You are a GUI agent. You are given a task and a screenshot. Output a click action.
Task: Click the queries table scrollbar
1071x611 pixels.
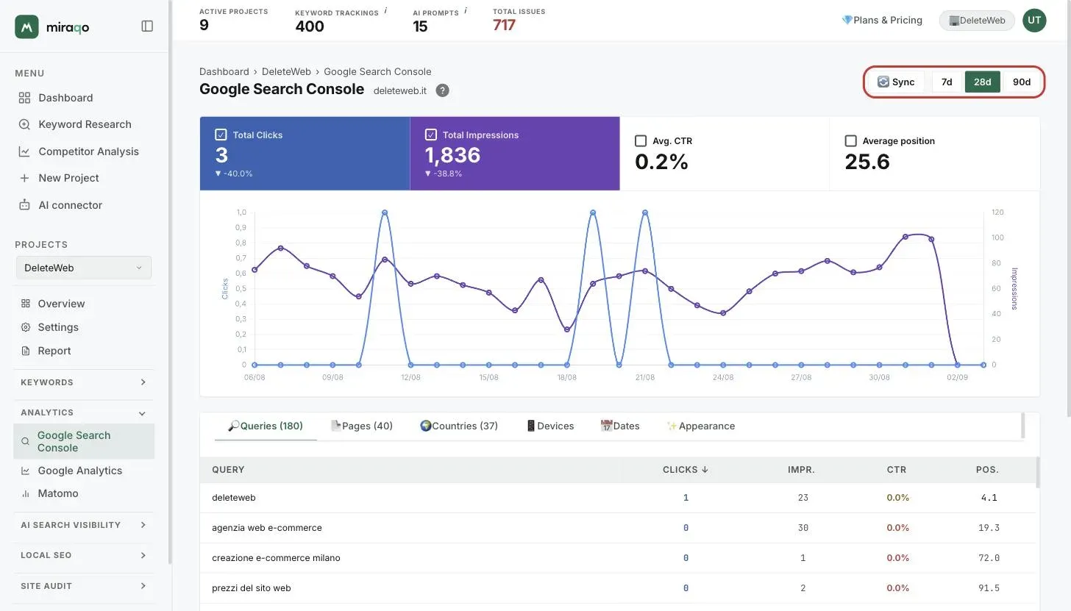point(1038,471)
